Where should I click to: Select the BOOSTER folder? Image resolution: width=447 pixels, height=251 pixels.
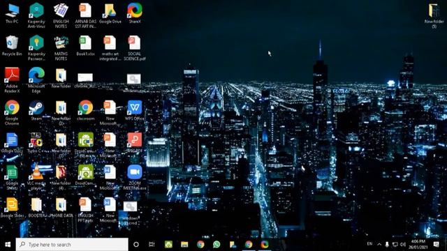[36, 208]
